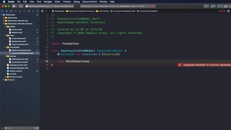Open WeatherViewModel.swift file
Viewport: 231px width, 130px height.
21,50
